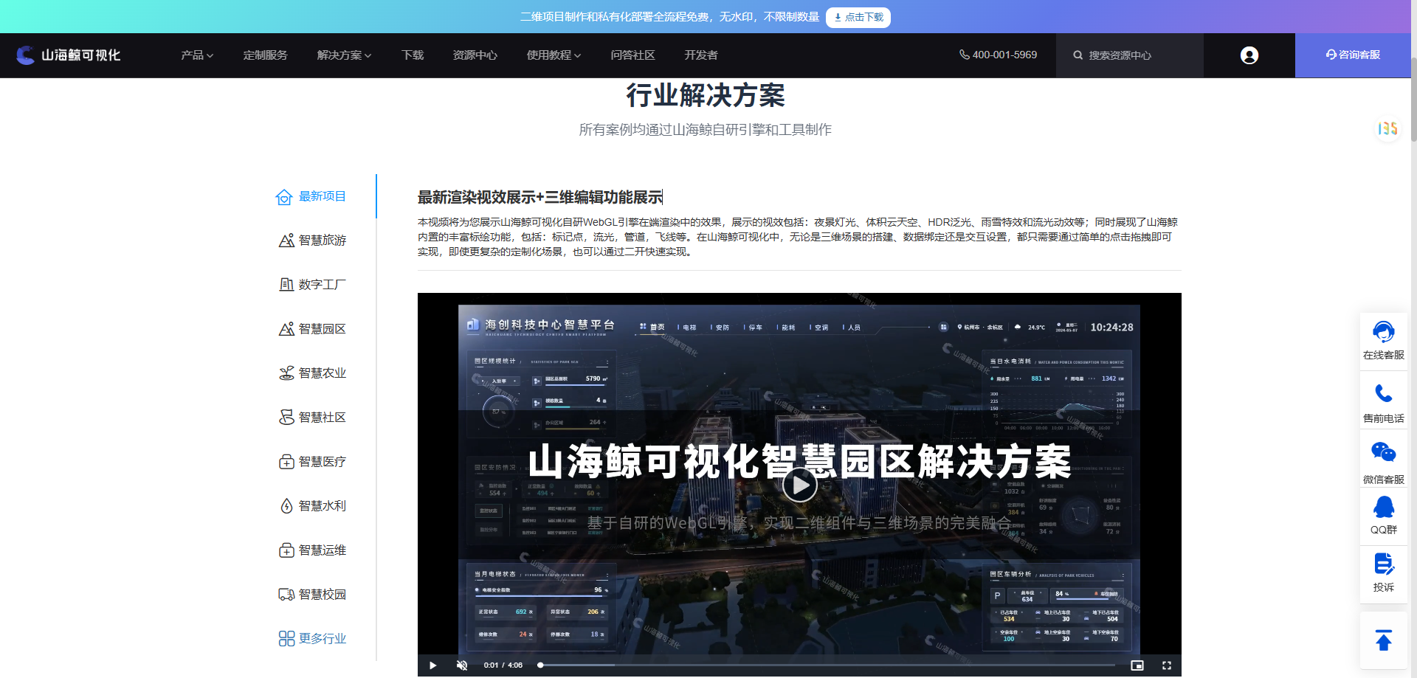Screen dimensions: 1417x678
Task: Select 智慧校园 category label
Action: 323,595
